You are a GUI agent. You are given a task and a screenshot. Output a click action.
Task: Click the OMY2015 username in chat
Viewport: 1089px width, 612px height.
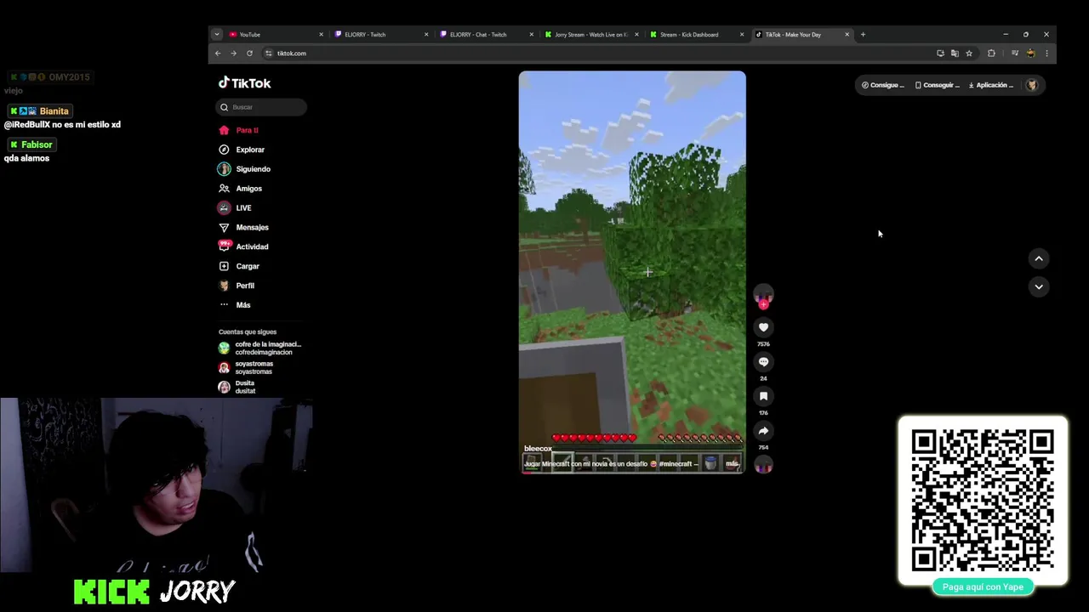(x=69, y=77)
